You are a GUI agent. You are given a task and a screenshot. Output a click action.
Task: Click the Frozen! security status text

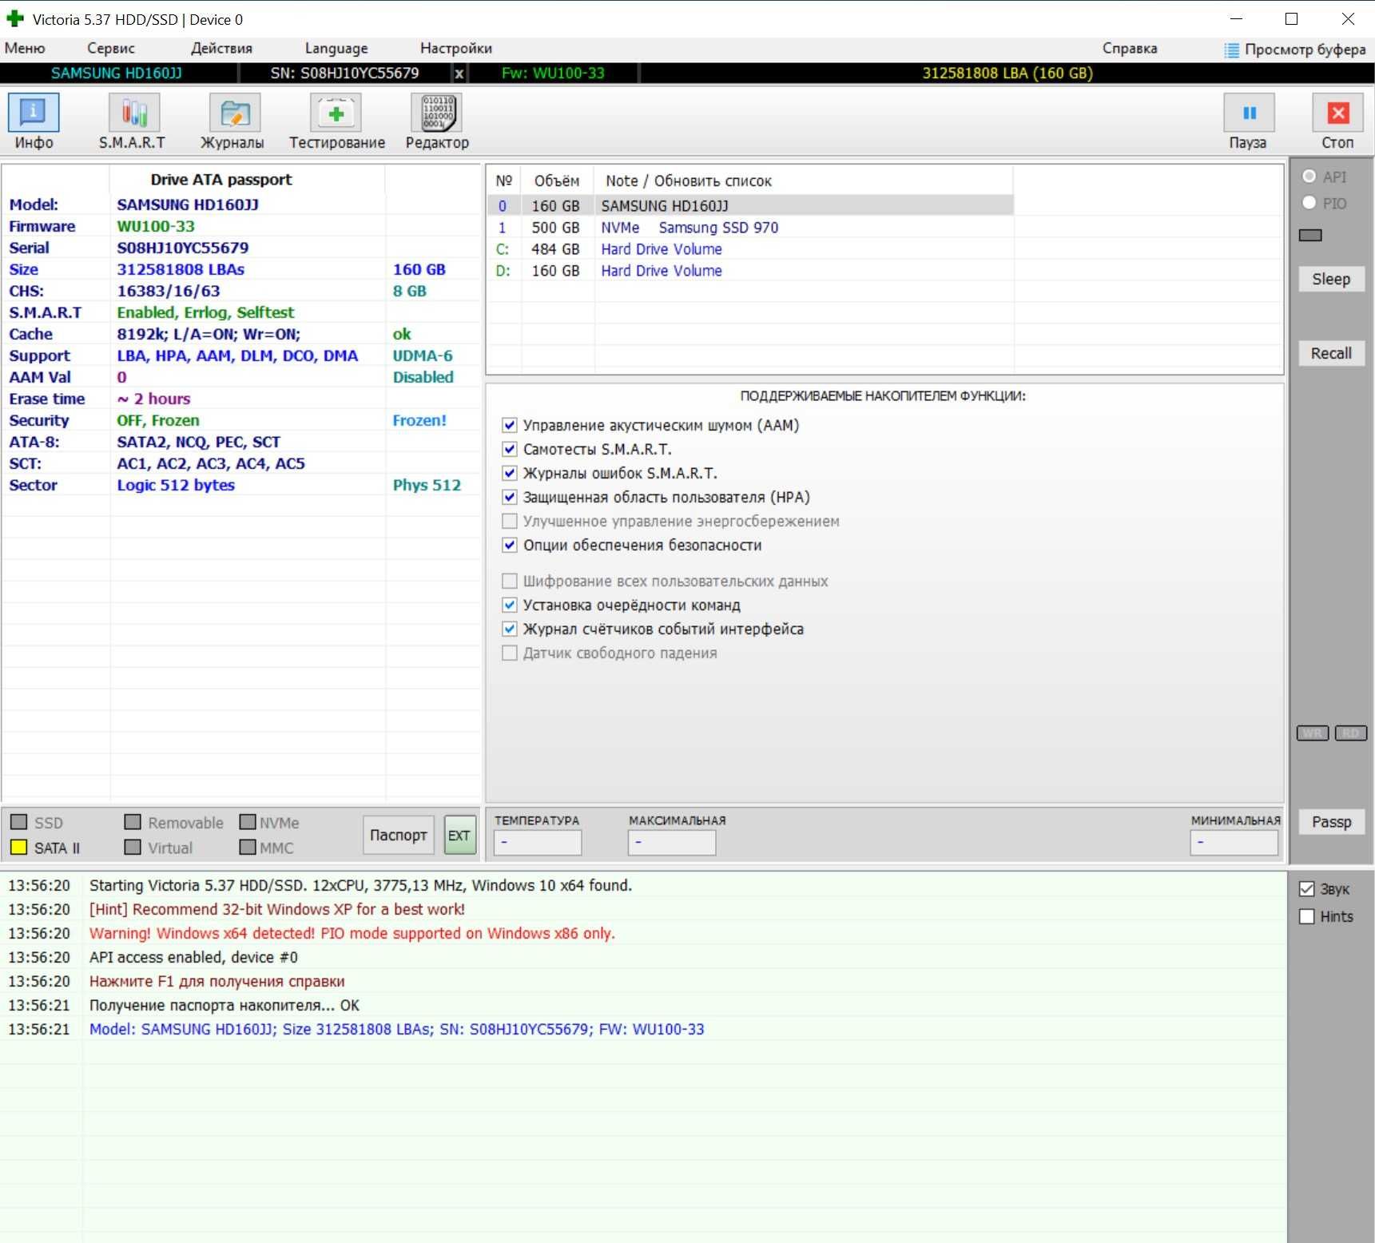419,420
